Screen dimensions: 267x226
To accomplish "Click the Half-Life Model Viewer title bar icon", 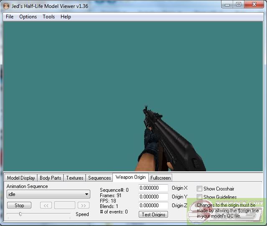I will coord(6,5).
